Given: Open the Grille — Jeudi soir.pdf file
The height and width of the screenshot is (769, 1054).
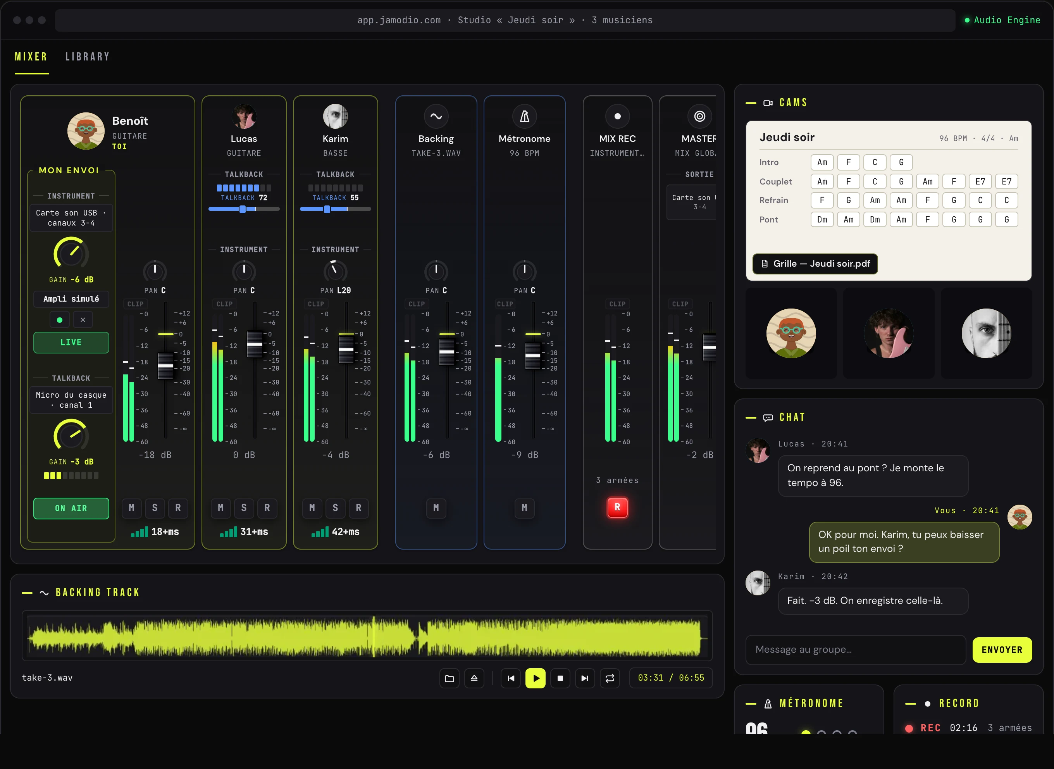Looking at the screenshot, I should point(815,264).
